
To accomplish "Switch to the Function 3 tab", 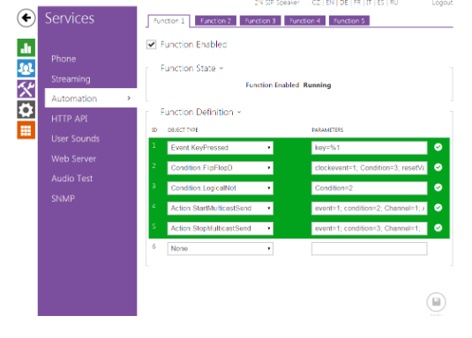I will point(260,21).
